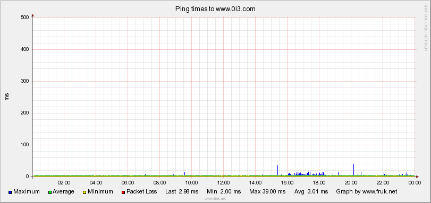Select the 08:00 time axis label
The height and width of the screenshot is (203, 431).
coord(159,182)
